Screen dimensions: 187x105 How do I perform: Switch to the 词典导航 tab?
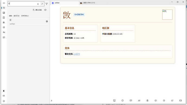[x=25, y=16]
